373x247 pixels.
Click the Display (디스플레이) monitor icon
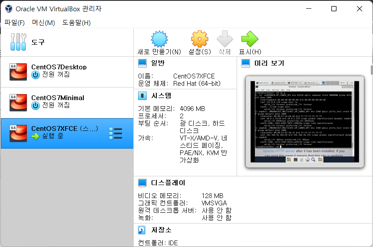click(142, 183)
